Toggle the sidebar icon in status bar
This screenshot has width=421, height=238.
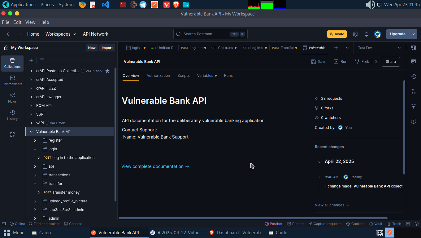click(x=4, y=224)
